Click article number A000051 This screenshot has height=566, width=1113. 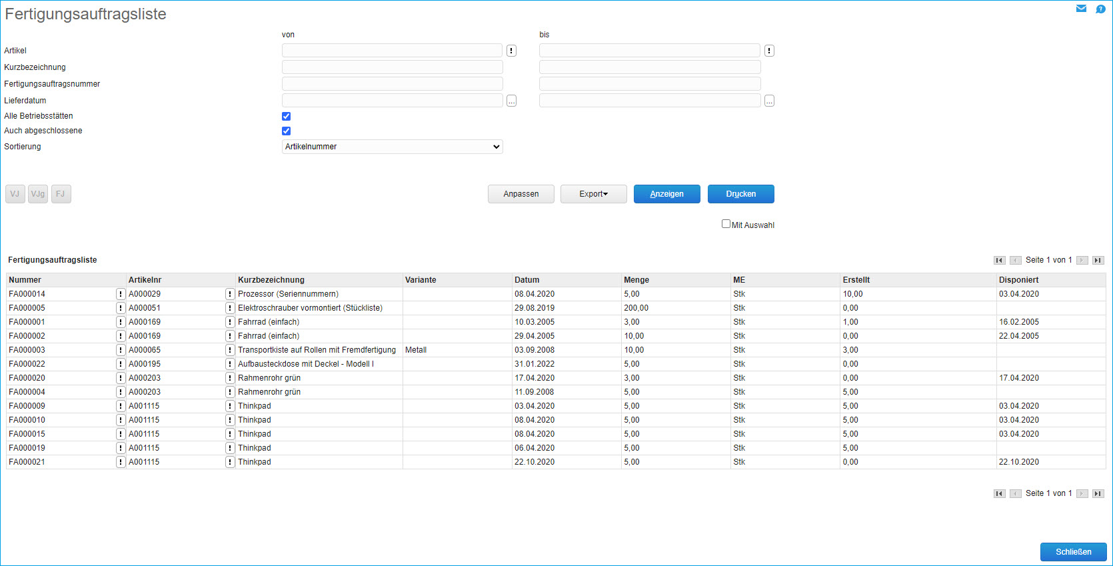coord(145,308)
